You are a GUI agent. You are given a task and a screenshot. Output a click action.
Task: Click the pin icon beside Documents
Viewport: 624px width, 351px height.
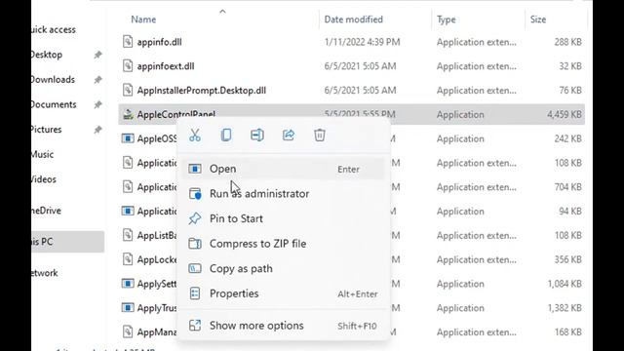tap(97, 104)
